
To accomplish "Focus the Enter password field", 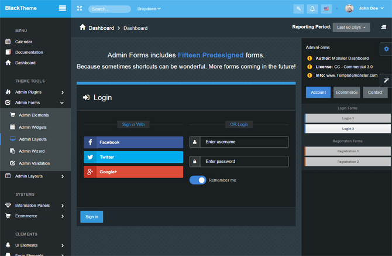I will [x=239, y=162].
